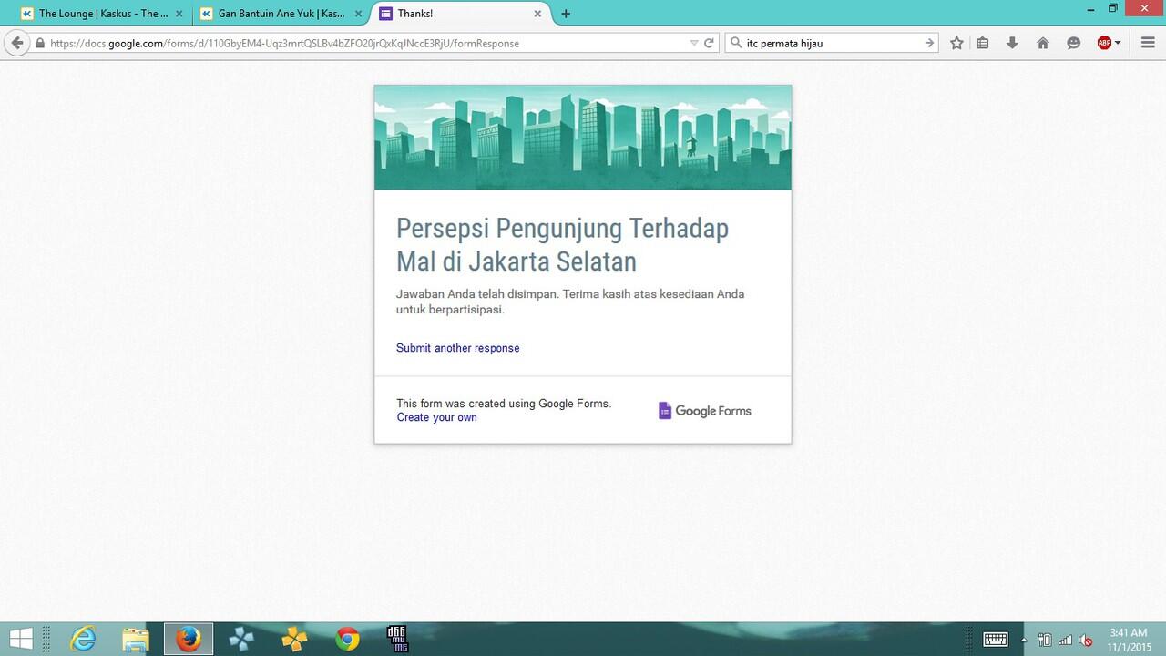Open File Explorer from the taskbar

[135, 640]
